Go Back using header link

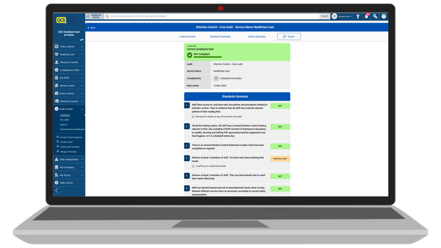91,28
